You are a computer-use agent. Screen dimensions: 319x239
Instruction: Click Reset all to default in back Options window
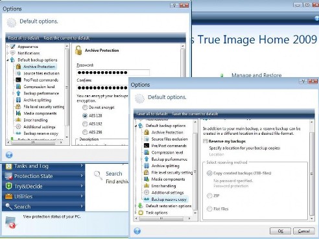pyautogui.click(x=24, y=38)
